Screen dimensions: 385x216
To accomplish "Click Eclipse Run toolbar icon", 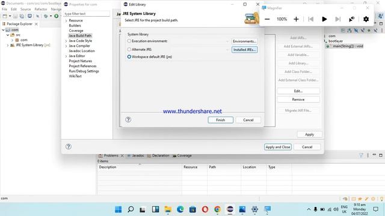I will [x=56, y=16].
